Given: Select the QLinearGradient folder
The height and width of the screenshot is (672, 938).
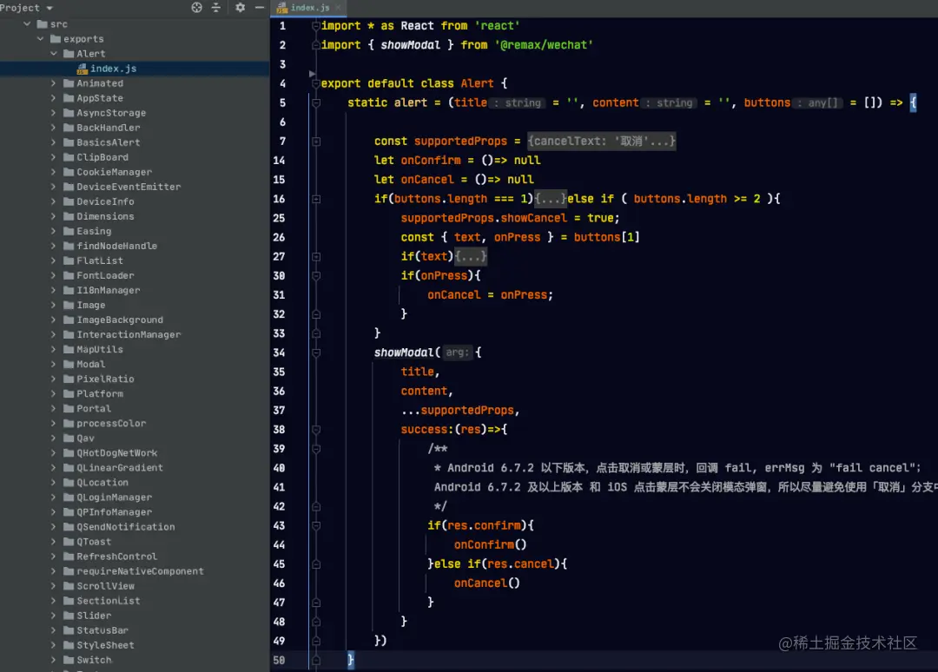Looking at the screenshot, I should click(120, 467).
